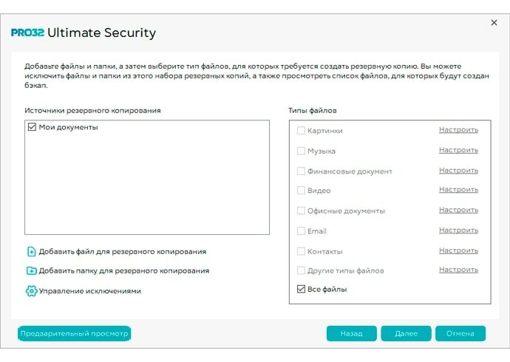Proceed with the Далее button
This screenshot has width=510, height=362.
coord(406,333)
